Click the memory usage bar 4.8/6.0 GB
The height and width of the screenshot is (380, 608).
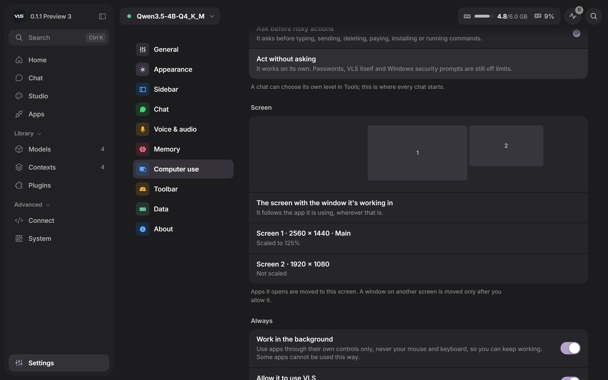[x=496, y=16]
